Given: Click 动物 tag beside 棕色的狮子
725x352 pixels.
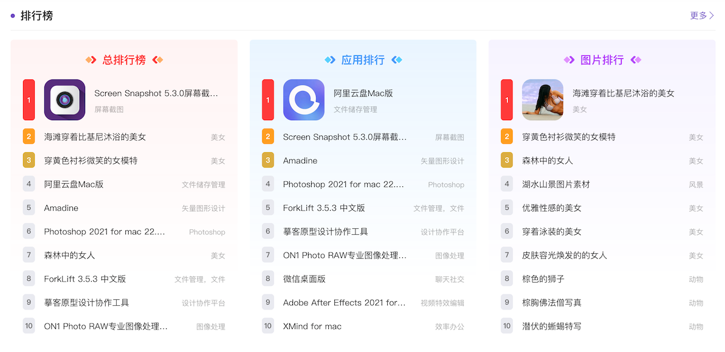Looking at the screenshot, I should point(696,279).
